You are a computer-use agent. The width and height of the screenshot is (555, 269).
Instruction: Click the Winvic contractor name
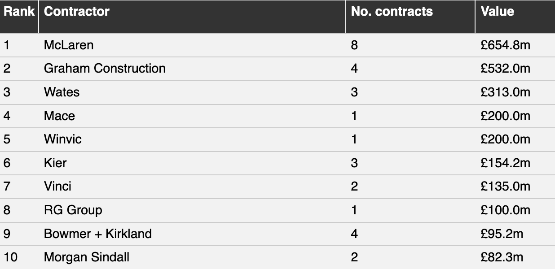(x=63, y=139)
